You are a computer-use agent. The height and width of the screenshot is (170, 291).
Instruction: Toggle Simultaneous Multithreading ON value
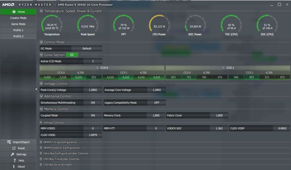(x=93, y=103)
